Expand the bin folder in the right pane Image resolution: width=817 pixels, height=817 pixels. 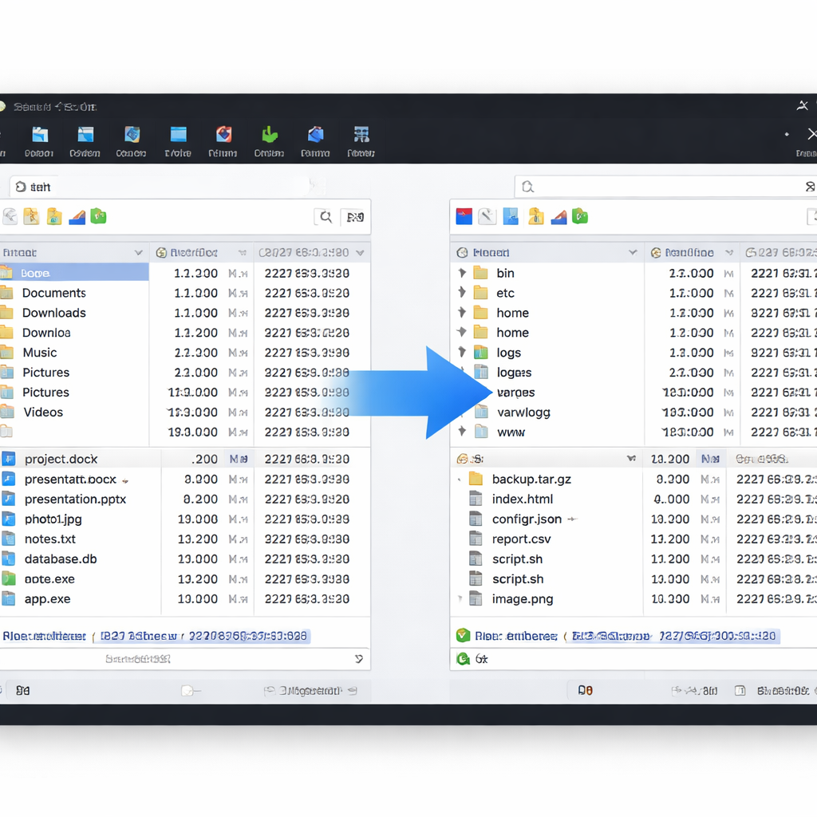(x=461, y=272)
